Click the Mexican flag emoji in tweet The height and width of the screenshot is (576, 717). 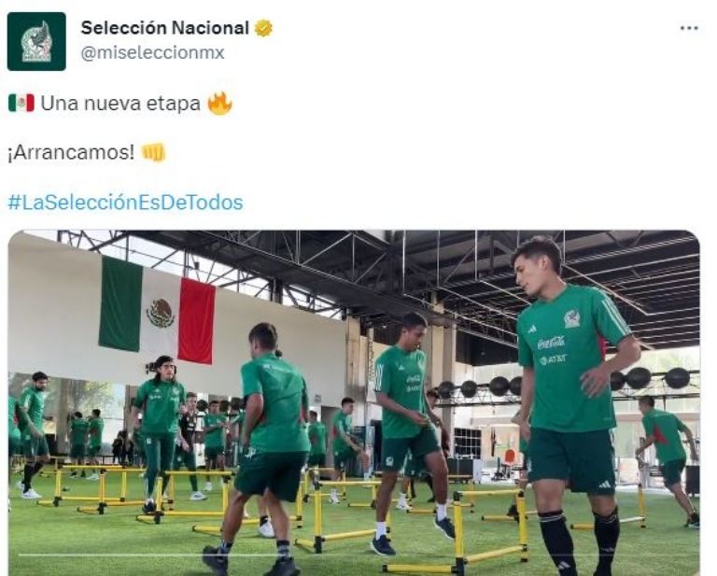pyautogui.click(x=21, y=104)
